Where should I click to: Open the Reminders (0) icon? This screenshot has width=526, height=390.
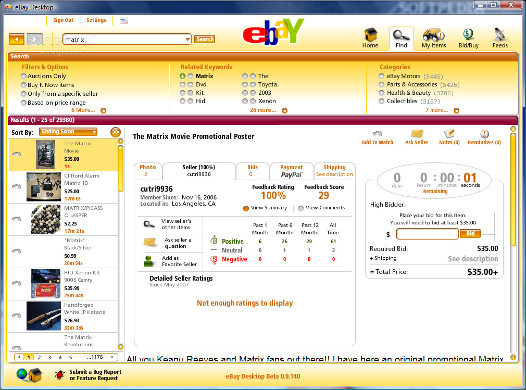pos(484,134)
